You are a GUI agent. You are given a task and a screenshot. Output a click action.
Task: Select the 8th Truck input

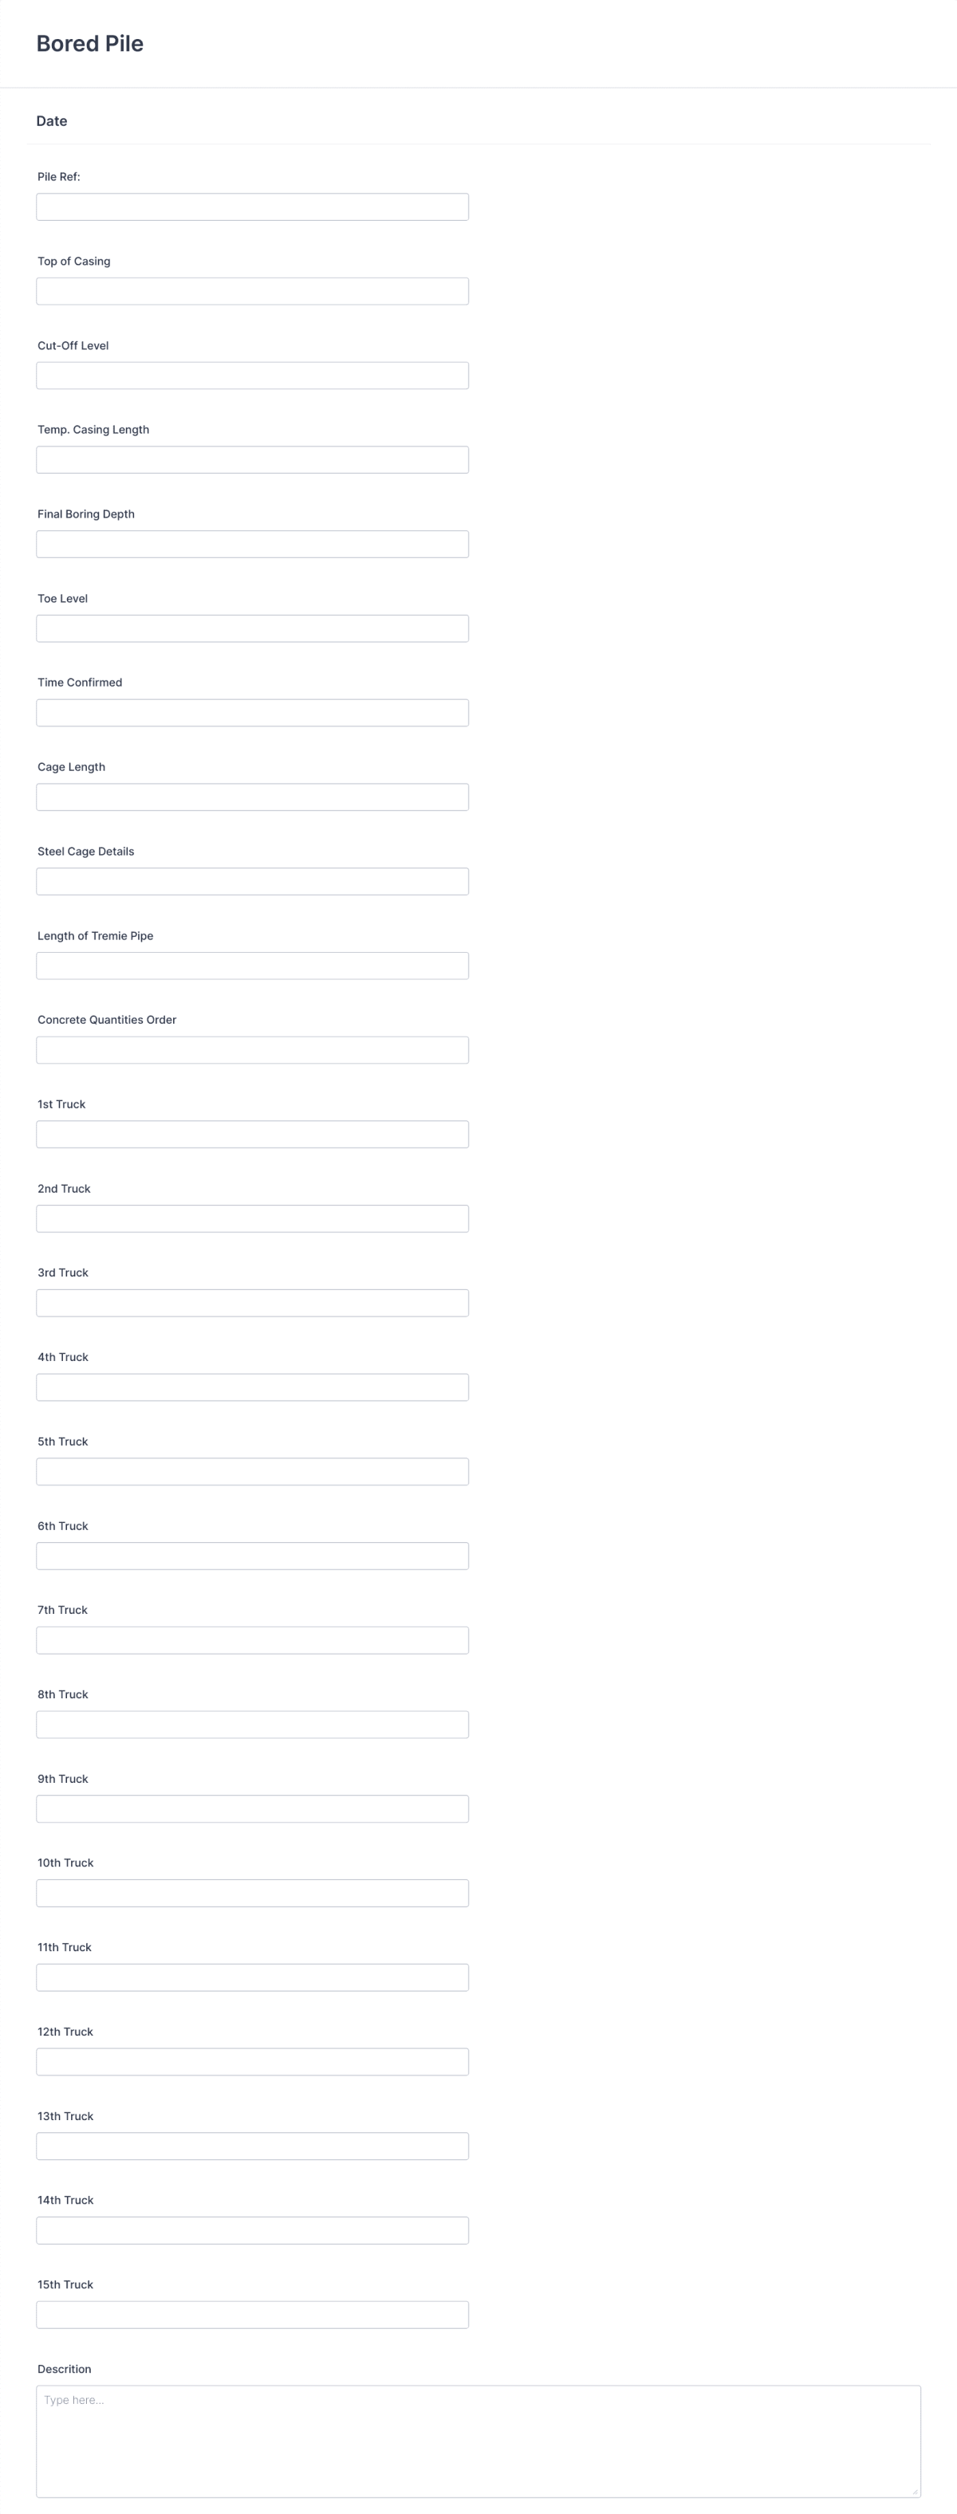252,1724
